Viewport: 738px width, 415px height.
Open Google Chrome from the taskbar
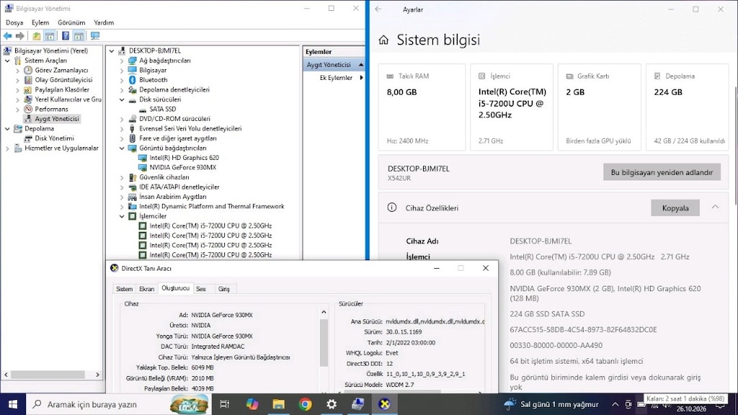pyautogui.click(x=305, y=404)
